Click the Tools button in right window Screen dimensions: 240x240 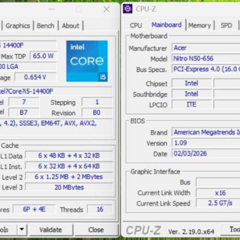pos(230,229)
